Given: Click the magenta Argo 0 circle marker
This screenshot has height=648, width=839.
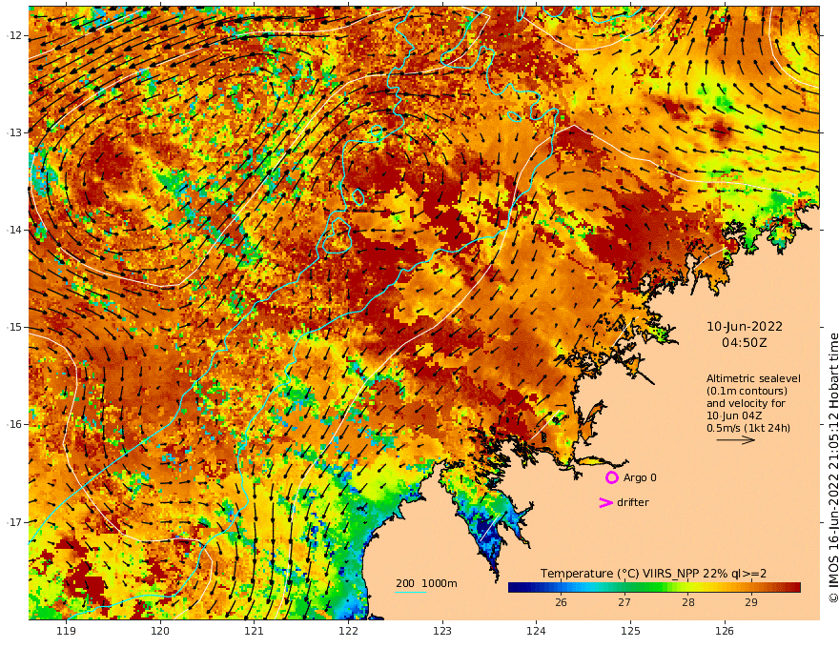Looking at the screenshot, I should tap(611, 477).
